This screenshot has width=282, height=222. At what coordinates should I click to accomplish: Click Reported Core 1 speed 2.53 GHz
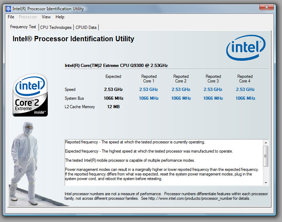pos(148,90)
